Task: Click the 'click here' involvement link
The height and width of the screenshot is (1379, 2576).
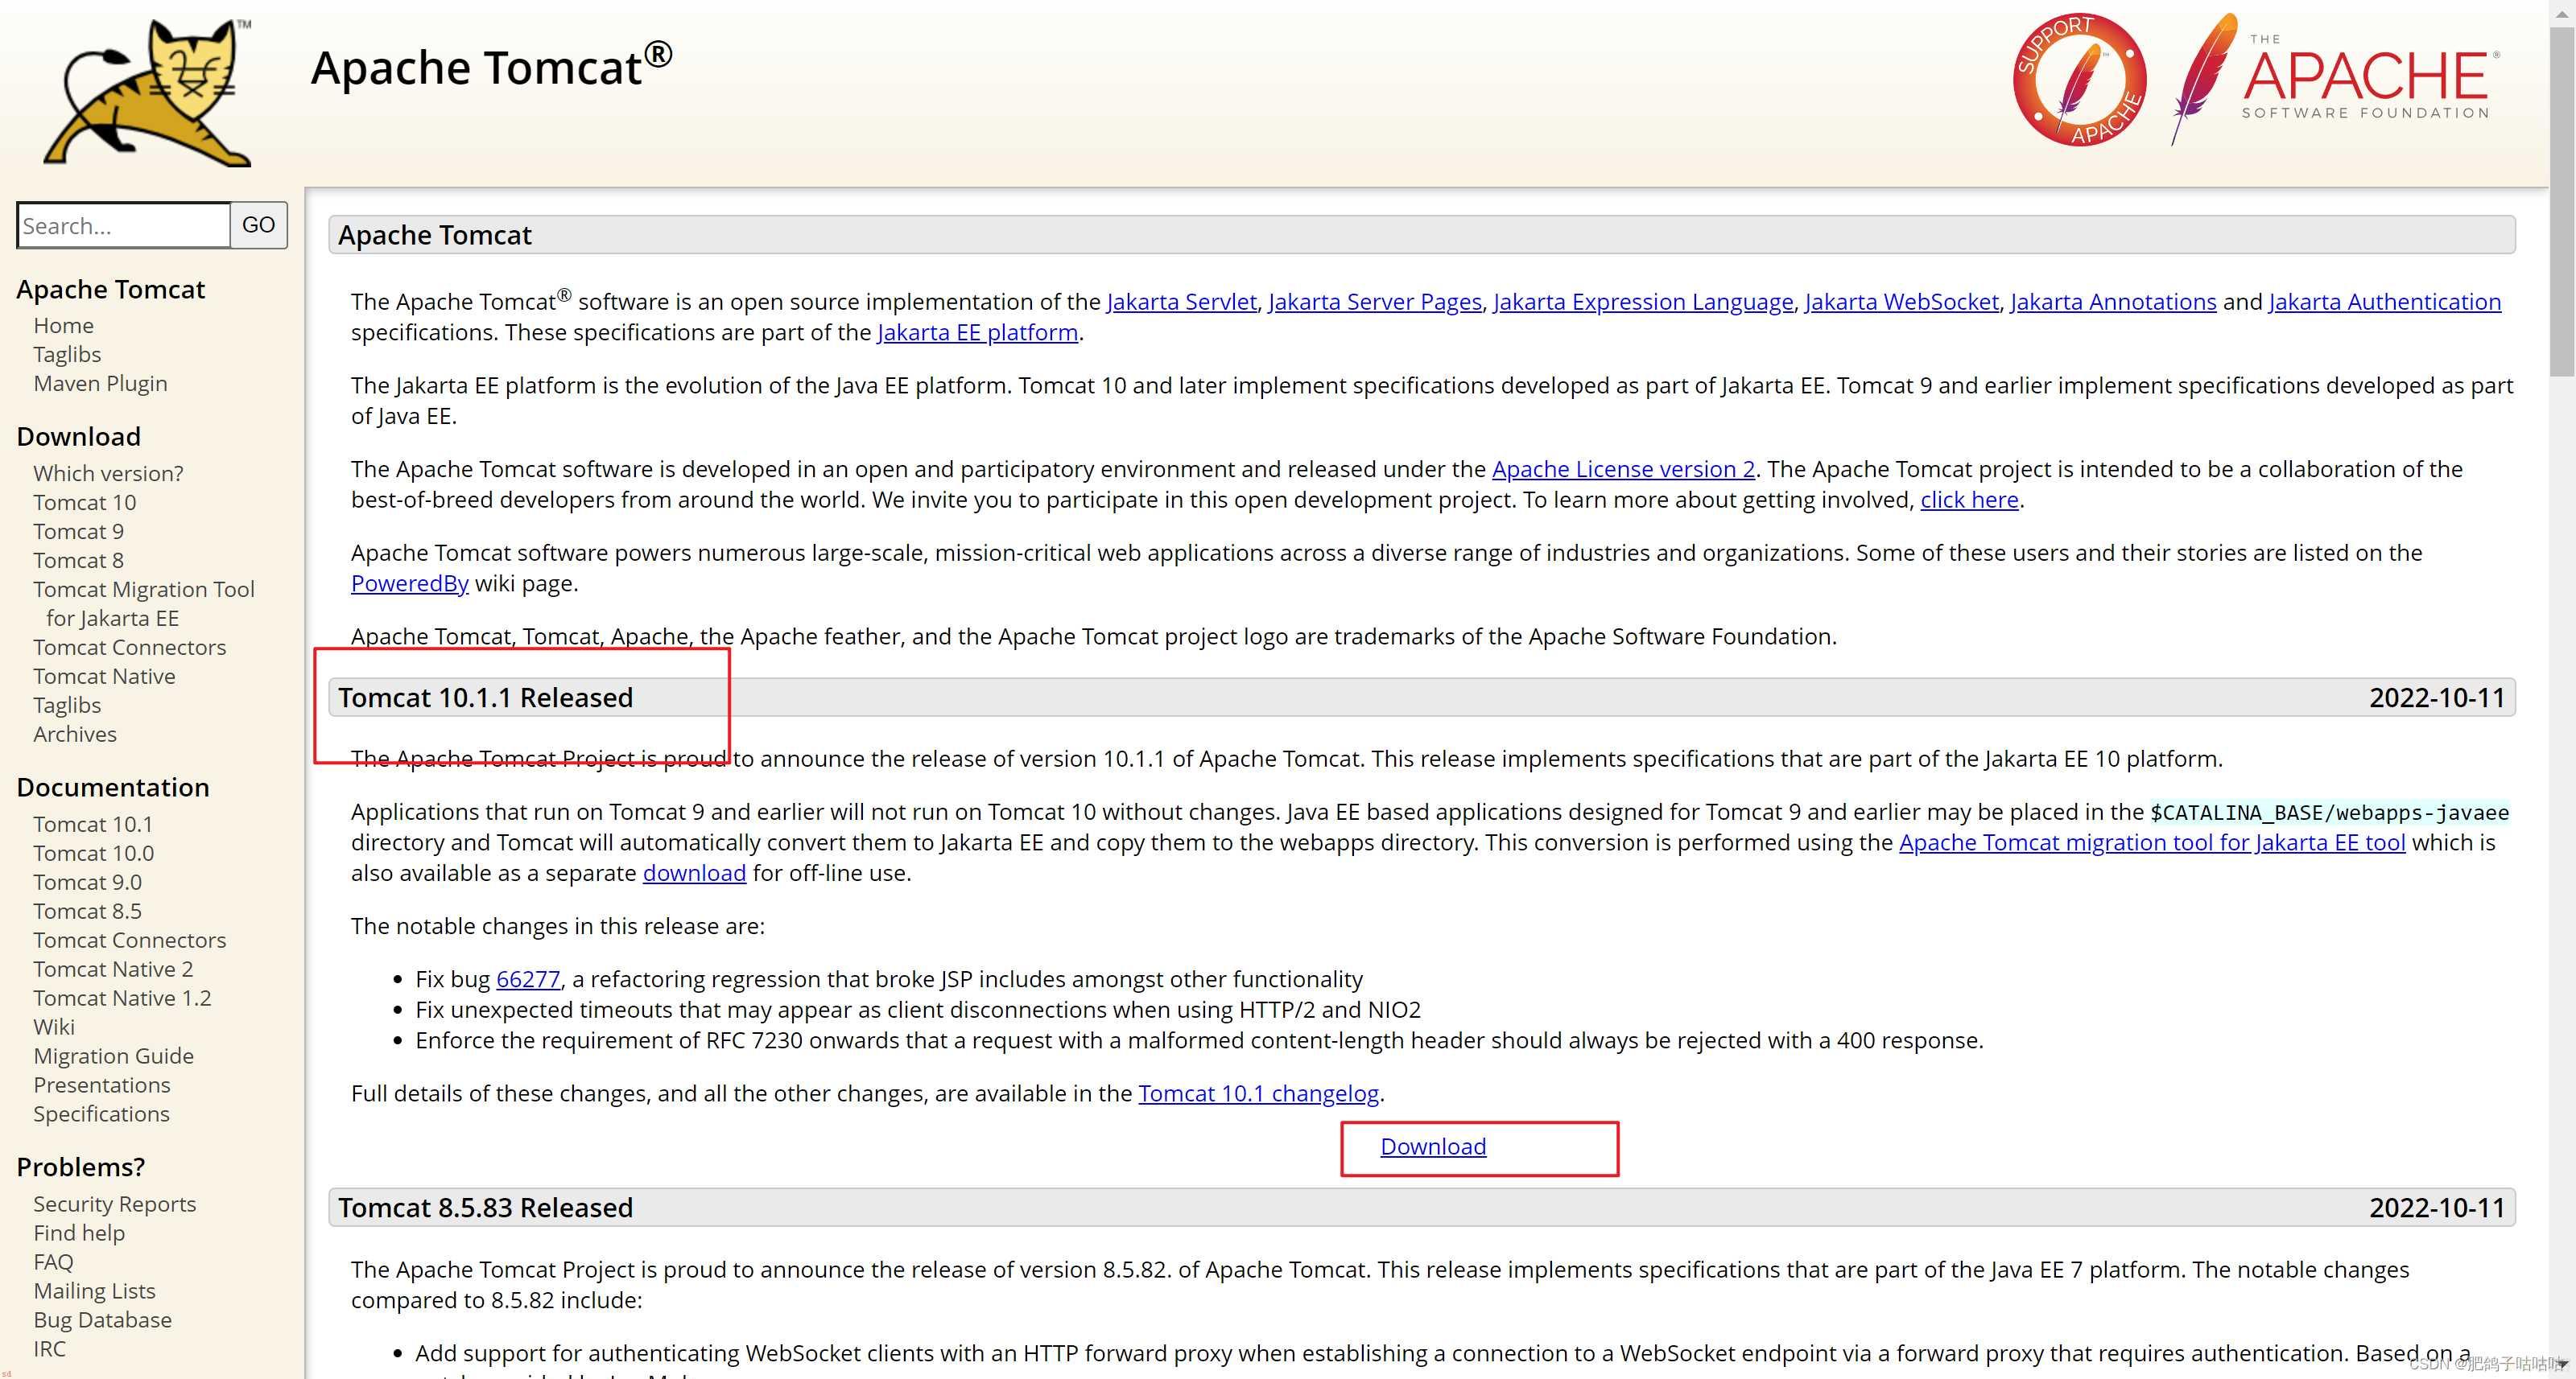Action: tap(1969, 500)
